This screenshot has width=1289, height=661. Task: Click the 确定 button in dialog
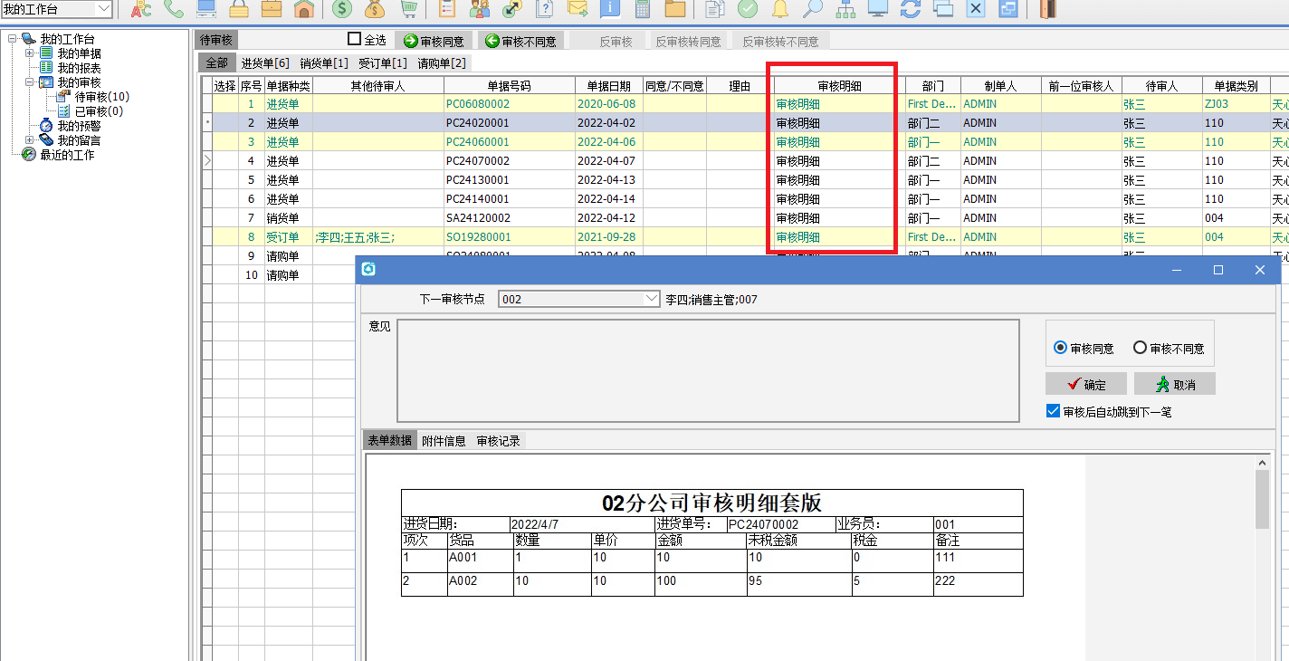pyautogui.click(x=1086, y=384)
